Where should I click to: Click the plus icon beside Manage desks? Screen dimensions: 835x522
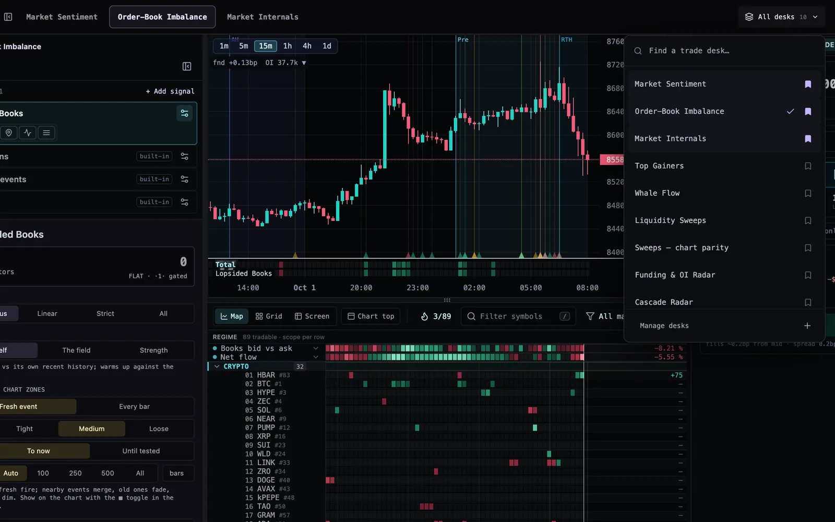pyautogui.click(x=807, y=326)
